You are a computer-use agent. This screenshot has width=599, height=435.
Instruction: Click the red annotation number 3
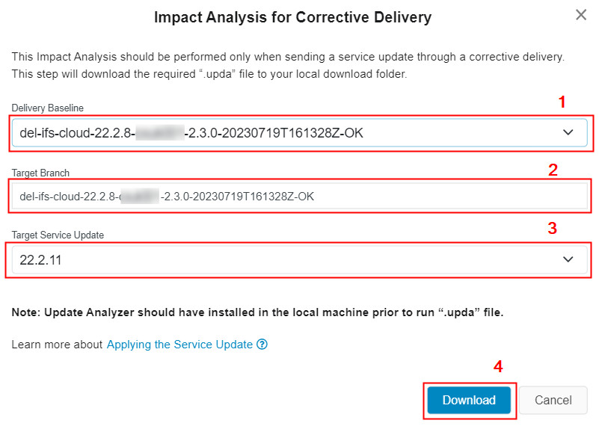[x=552, y=229]
